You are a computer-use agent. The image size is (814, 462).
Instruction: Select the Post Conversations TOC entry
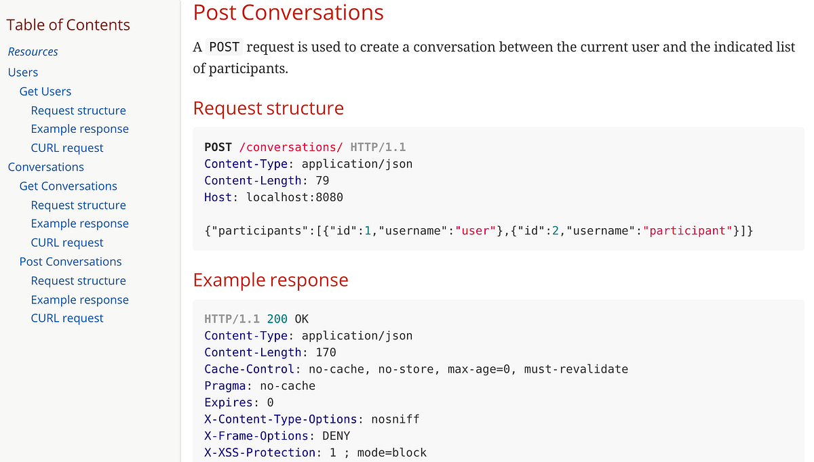[71, 261]
